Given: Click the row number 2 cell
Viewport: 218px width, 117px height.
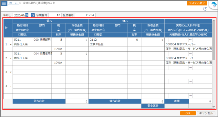Looking at the screenshot, I should (x=6, y=58).
